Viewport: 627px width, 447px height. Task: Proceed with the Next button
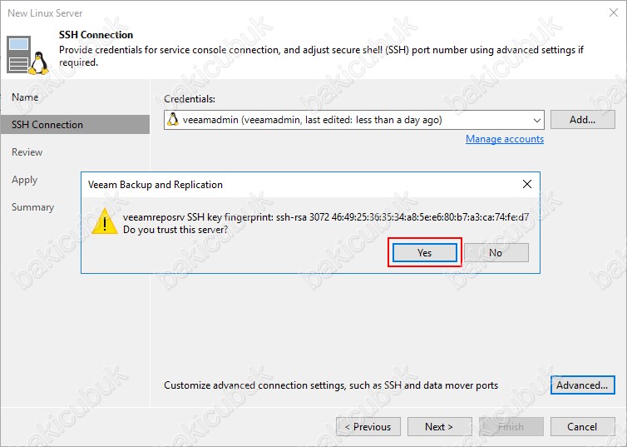coord(439,426)
